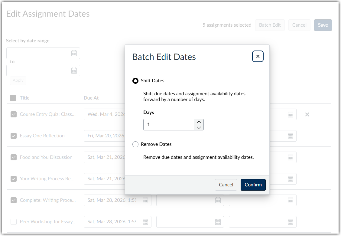Enable checkbox for Peer Workshop for Essay

(13, 222)
